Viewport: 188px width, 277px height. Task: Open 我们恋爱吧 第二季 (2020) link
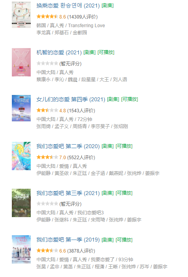click(68, 146)
